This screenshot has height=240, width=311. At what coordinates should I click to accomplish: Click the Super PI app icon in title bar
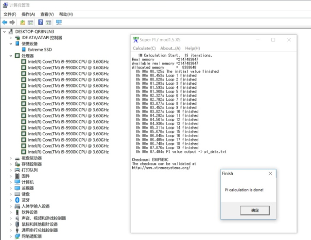136,40
